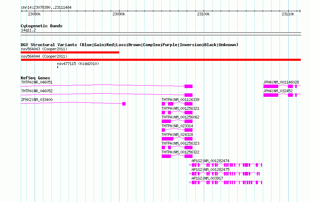Click the AP1G2 NM_001282475 exon structure

[x=225, y=174]
